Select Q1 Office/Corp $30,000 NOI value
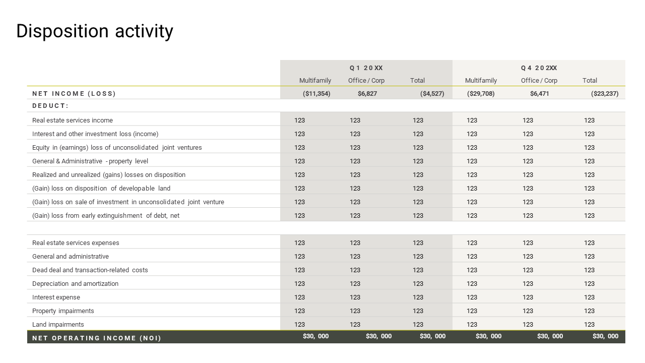The width and height of the screenshot is (645, 363). [x=379, y=336]
